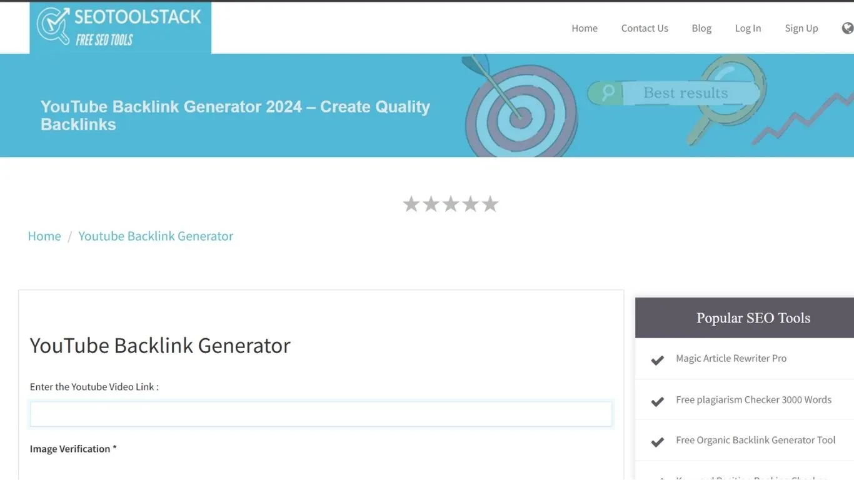Click Home in the breadcrumb trail

[44, 236]
